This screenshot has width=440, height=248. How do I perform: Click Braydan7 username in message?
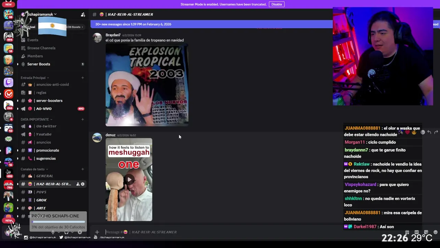(113, 35)
